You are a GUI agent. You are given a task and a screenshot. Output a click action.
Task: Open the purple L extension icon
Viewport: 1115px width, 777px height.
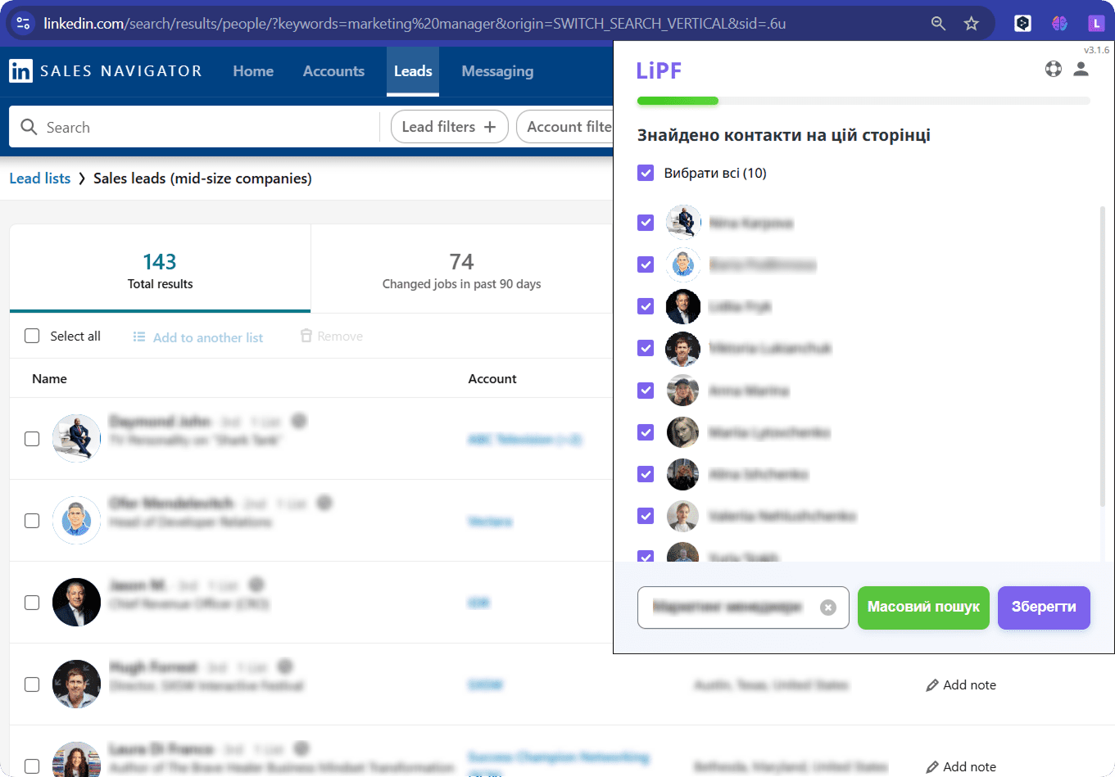point(1096,23)
